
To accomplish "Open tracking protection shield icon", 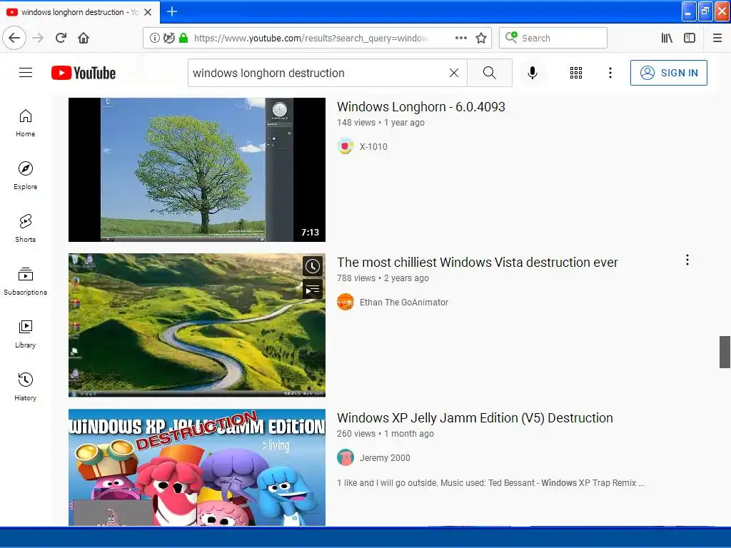I will pos(168,38).
